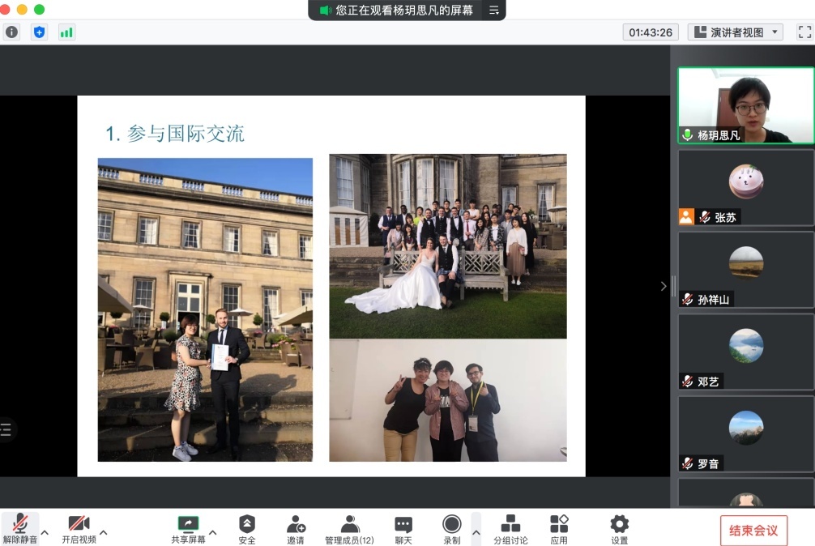This screenshot has height=546, width=815.
Task: Select 杨玥思凡's video thumbnail
Action: click(745, 105)
